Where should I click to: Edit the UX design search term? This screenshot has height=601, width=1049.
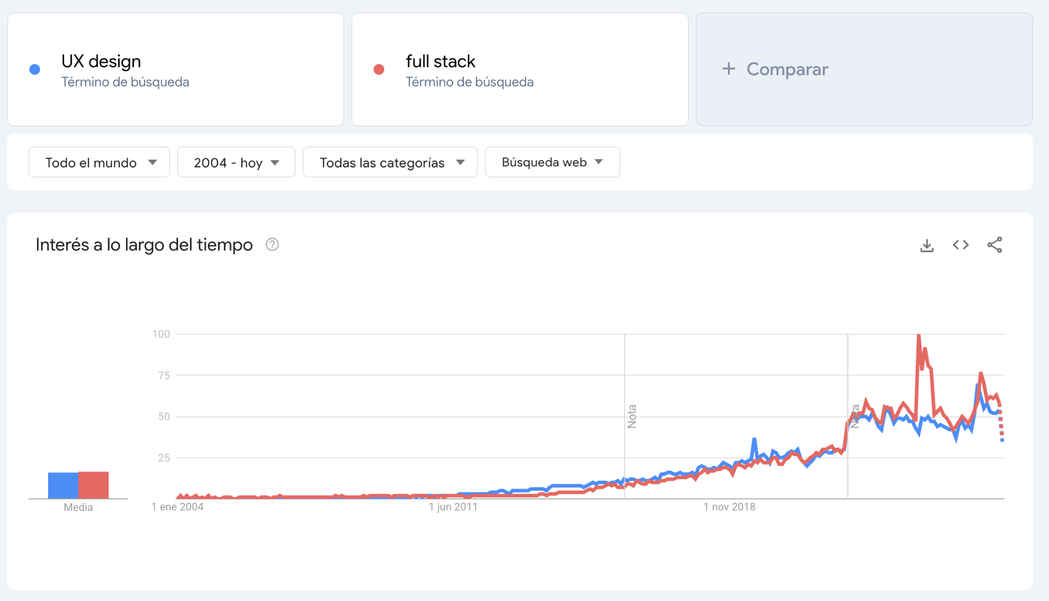pos(101,61)
